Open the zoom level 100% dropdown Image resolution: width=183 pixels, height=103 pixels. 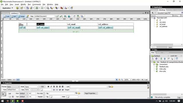point(128,80)
